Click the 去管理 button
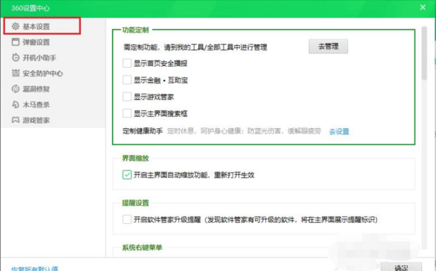 point(328,46)
